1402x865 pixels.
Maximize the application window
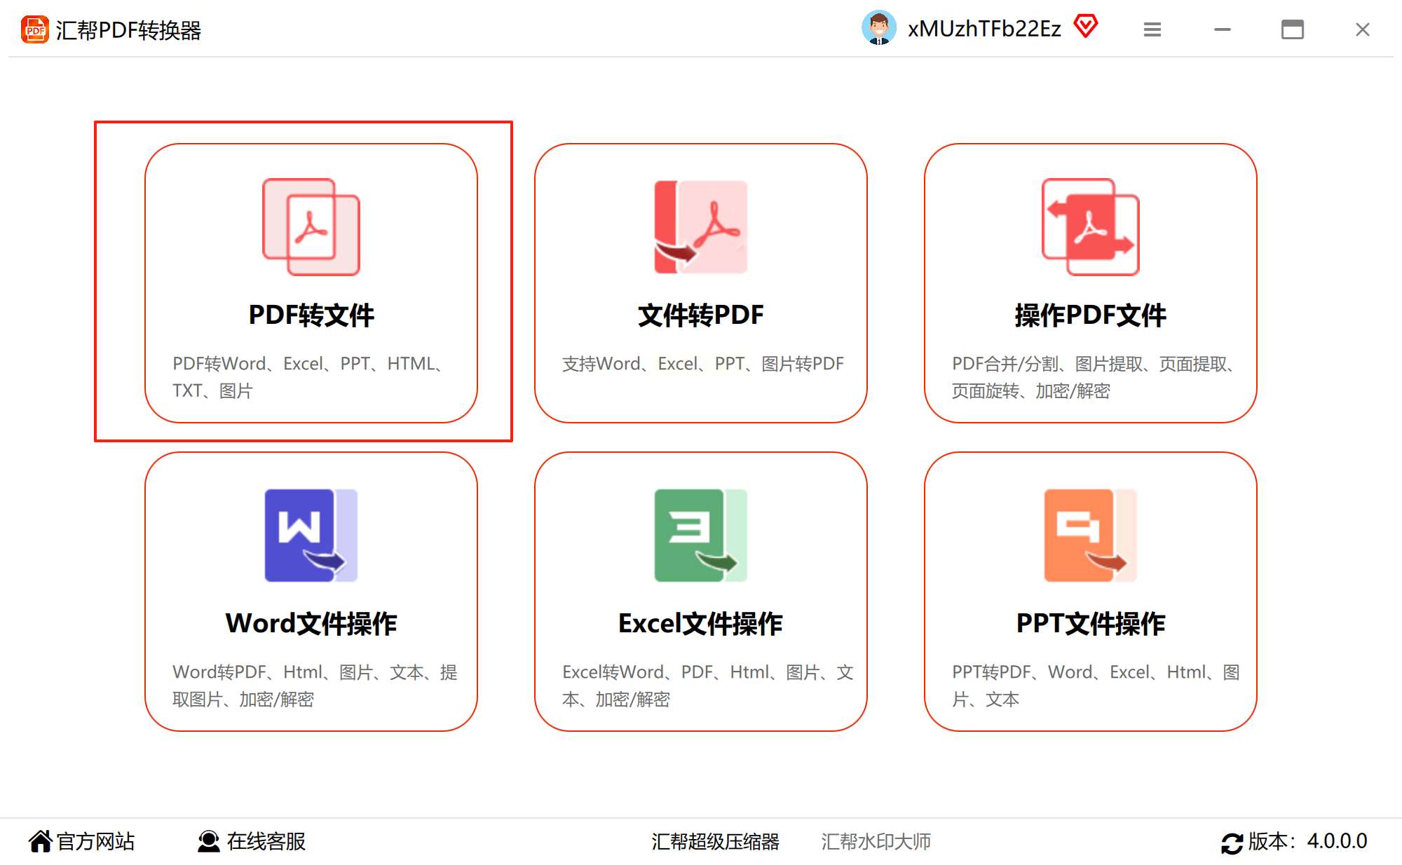[1292, 29]
